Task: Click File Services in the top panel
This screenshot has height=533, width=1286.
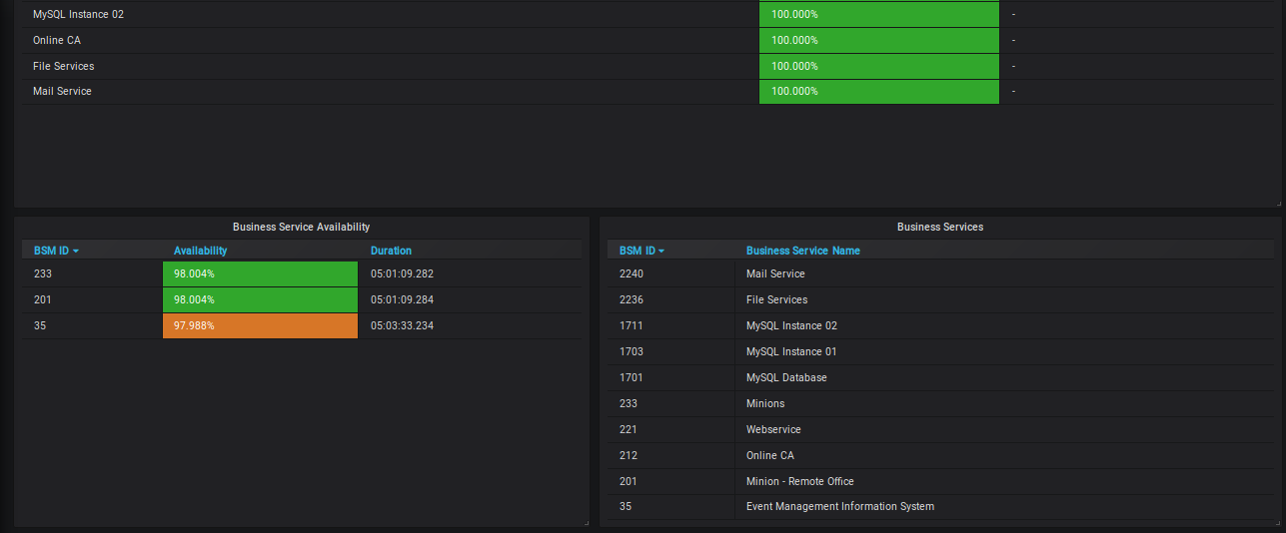Action: click(x=63, y=66)
